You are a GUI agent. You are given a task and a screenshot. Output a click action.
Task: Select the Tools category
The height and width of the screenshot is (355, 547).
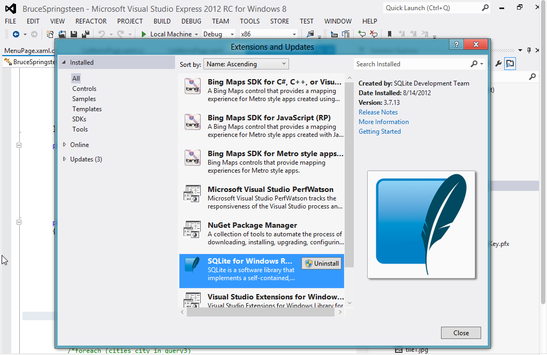tap(80, 129)
